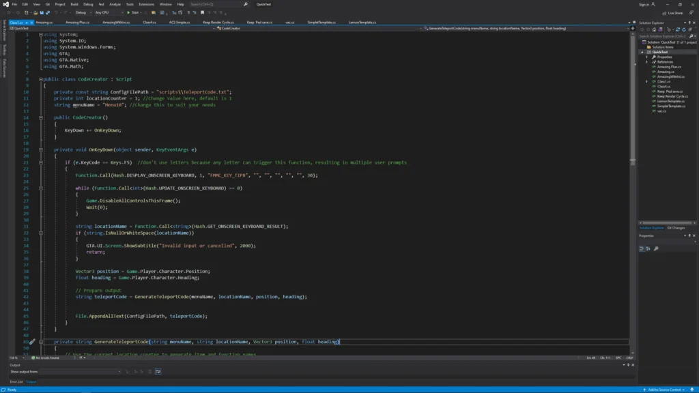Click the search magnifier icon in title bar
The height and width of the screenshot is (393, 699).
pyautogui.click(x=246, y=4)
